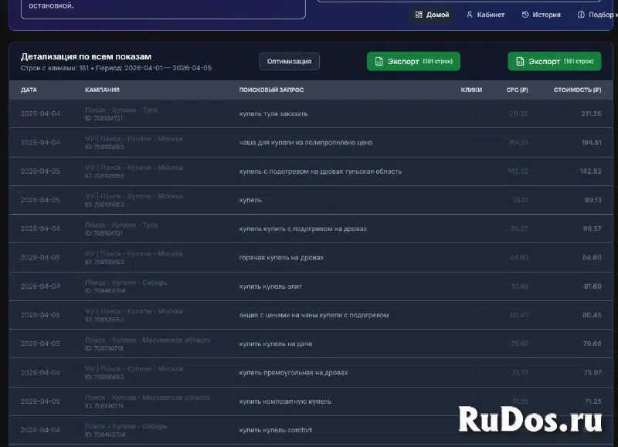Sort by the Дата column header
Viewport: 618px width, 447px height.
click(29, 90)
